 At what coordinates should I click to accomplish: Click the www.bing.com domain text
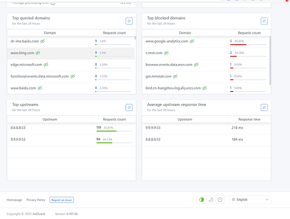[x=22, y=53]
